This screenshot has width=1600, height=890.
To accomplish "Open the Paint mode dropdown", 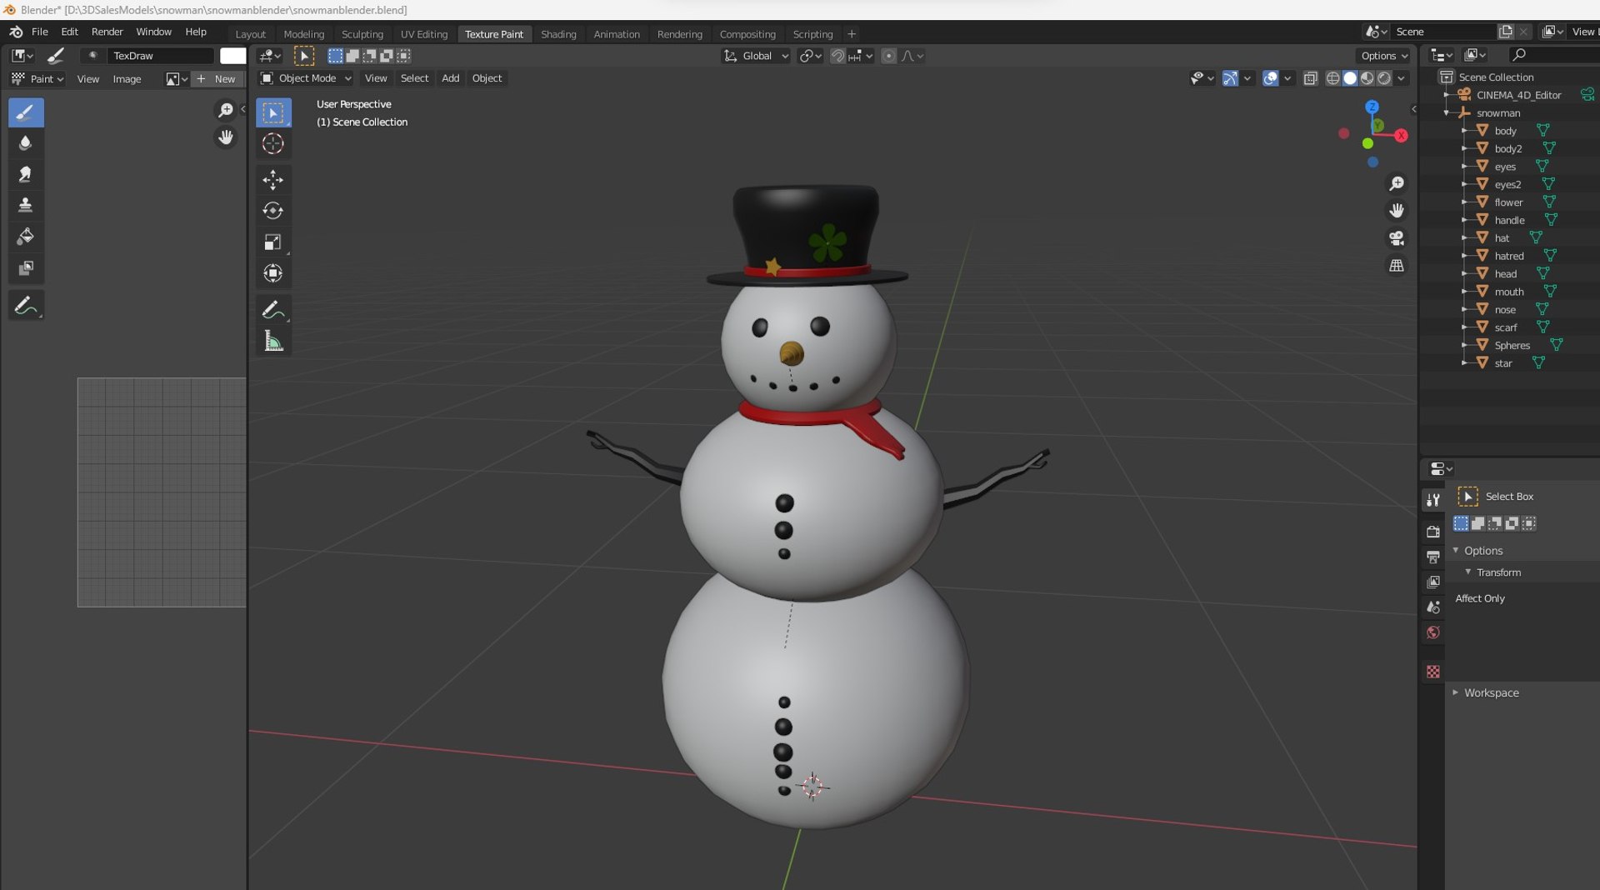I will pos(38,79).
